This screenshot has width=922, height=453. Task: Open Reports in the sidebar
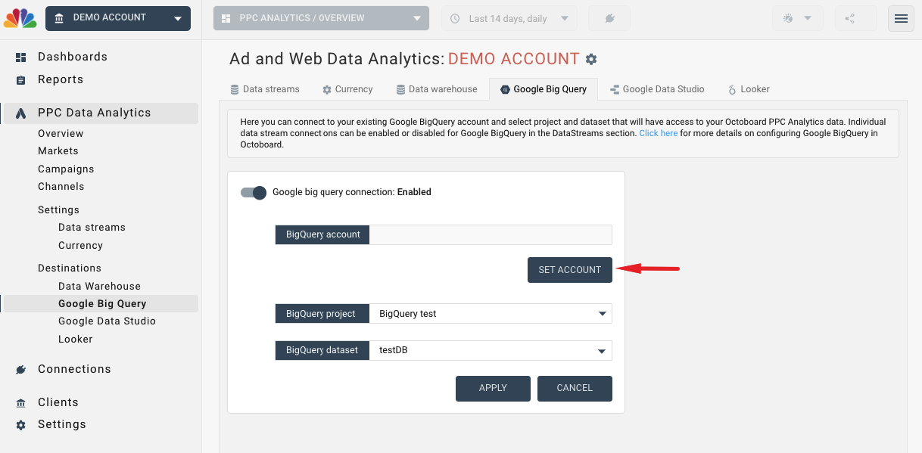pos(61,79)
